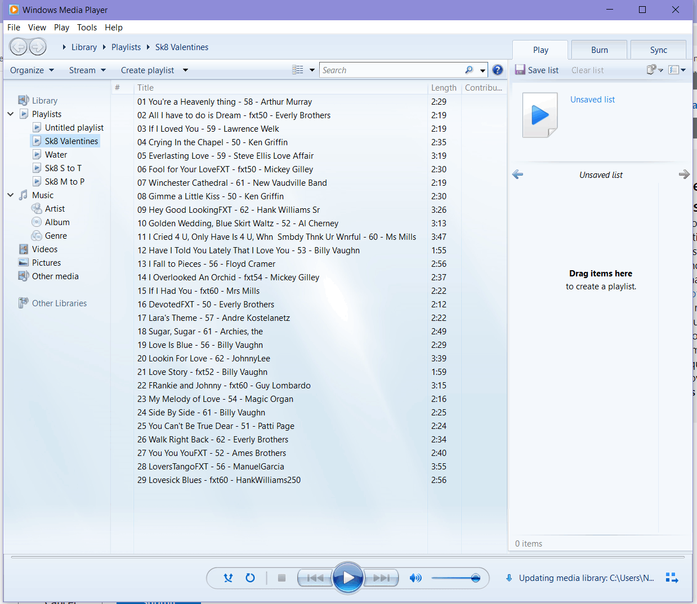Open the File menu

[x=14, y=27]
